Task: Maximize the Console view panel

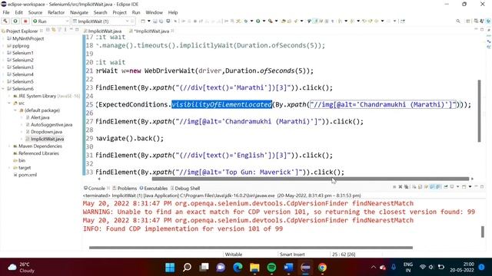Action: (482, 187)
